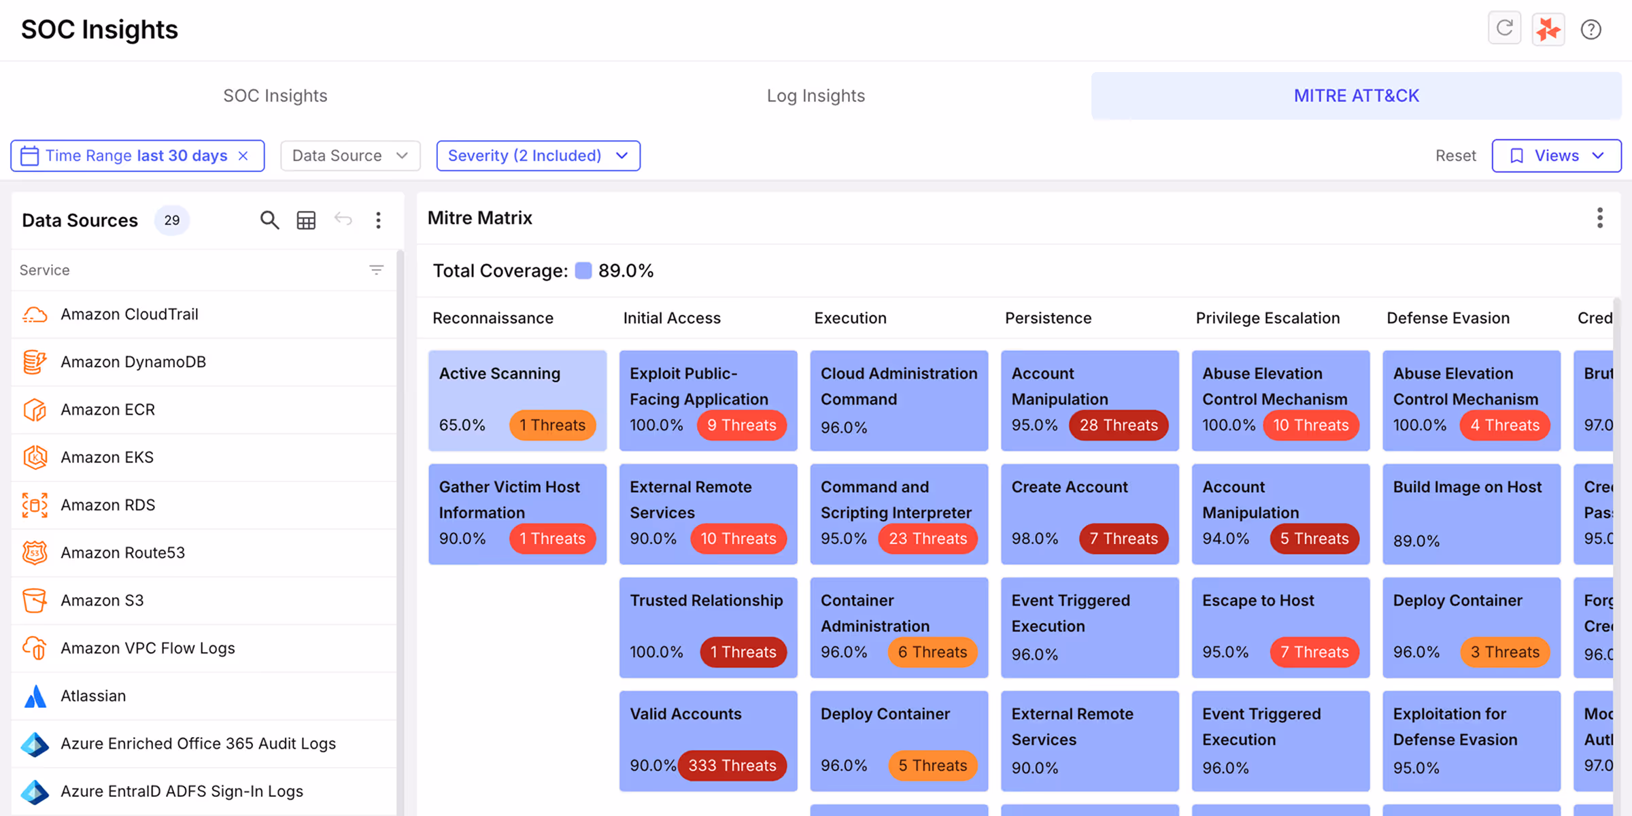Click the undo arrow in Data Sources

[x=343, y=219]
